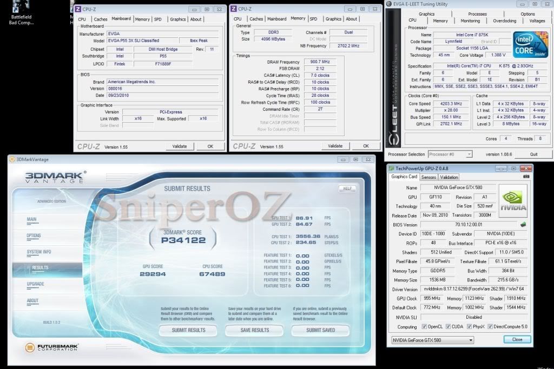554x369 pixels.
Task: Click the Intel Core i7 logo in E-LEET
Action: point(530,45)
